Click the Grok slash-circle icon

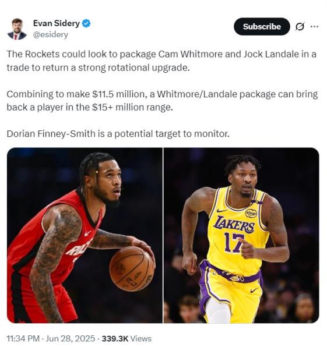click(x=300, y=27)
